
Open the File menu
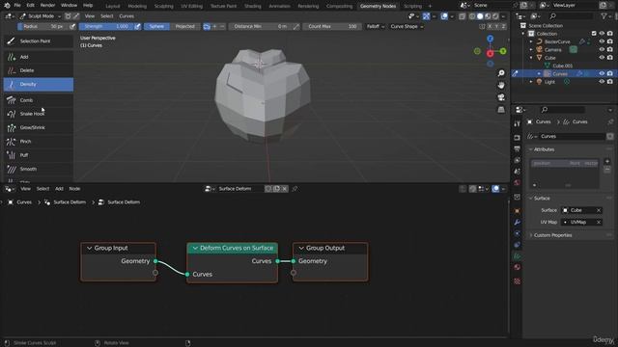click(x=17, y=6)
